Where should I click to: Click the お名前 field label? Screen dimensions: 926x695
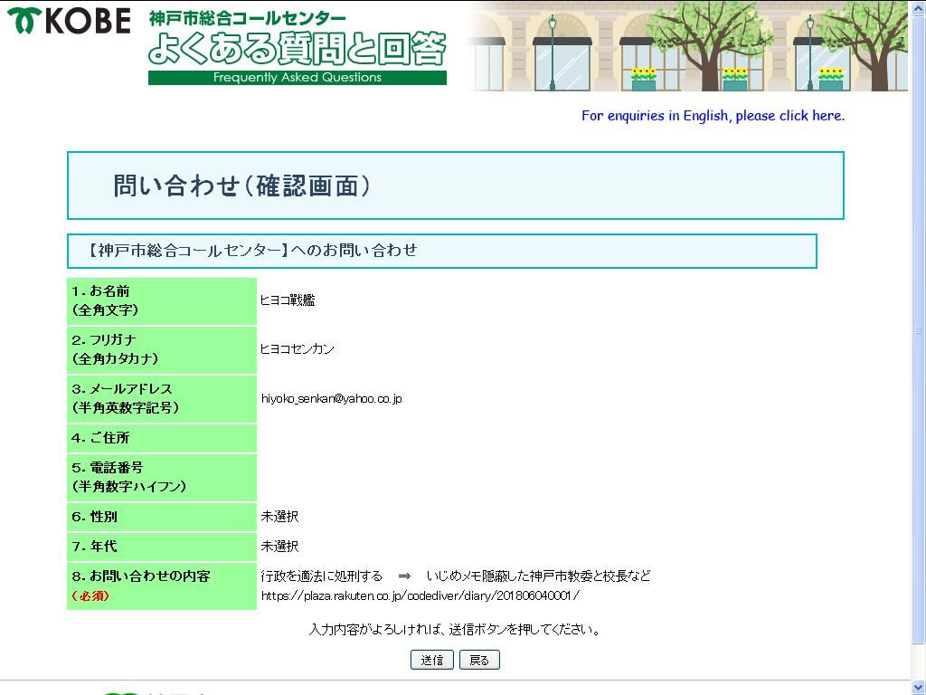coord(109,291)
